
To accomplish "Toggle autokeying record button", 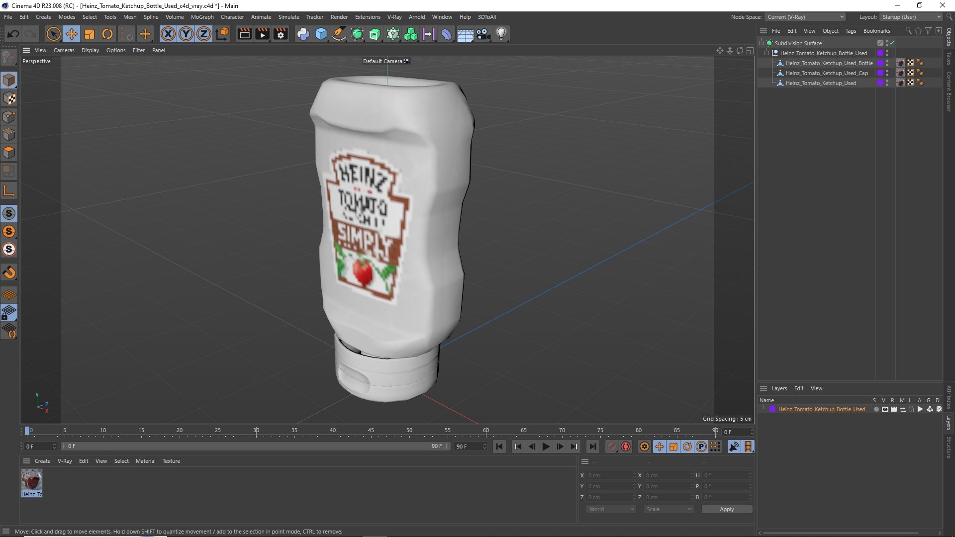I will pos(626,447).
